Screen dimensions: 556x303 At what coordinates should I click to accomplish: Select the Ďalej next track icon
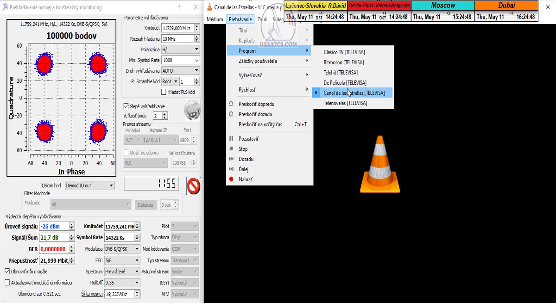click(231, 169)
